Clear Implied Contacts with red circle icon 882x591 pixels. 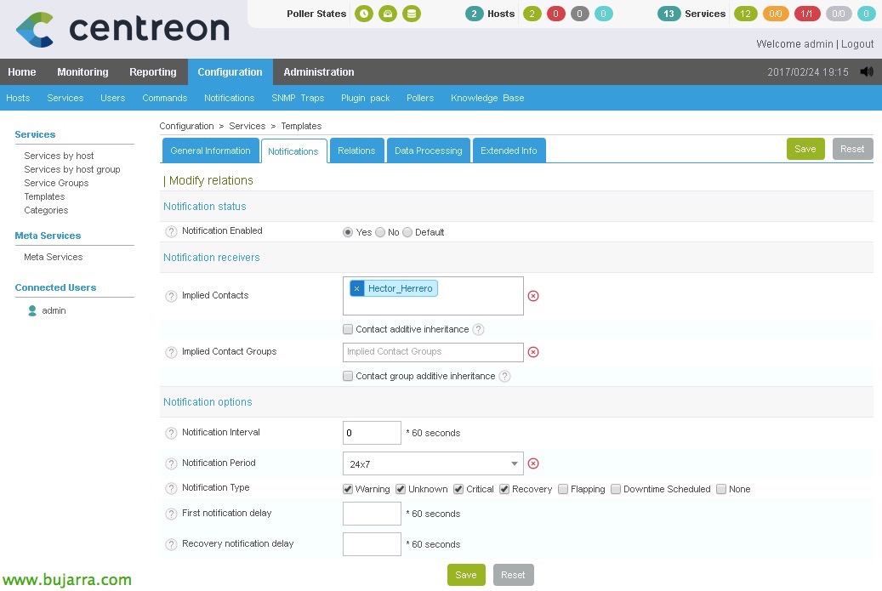pyautogui.click(x=533, y=296)
